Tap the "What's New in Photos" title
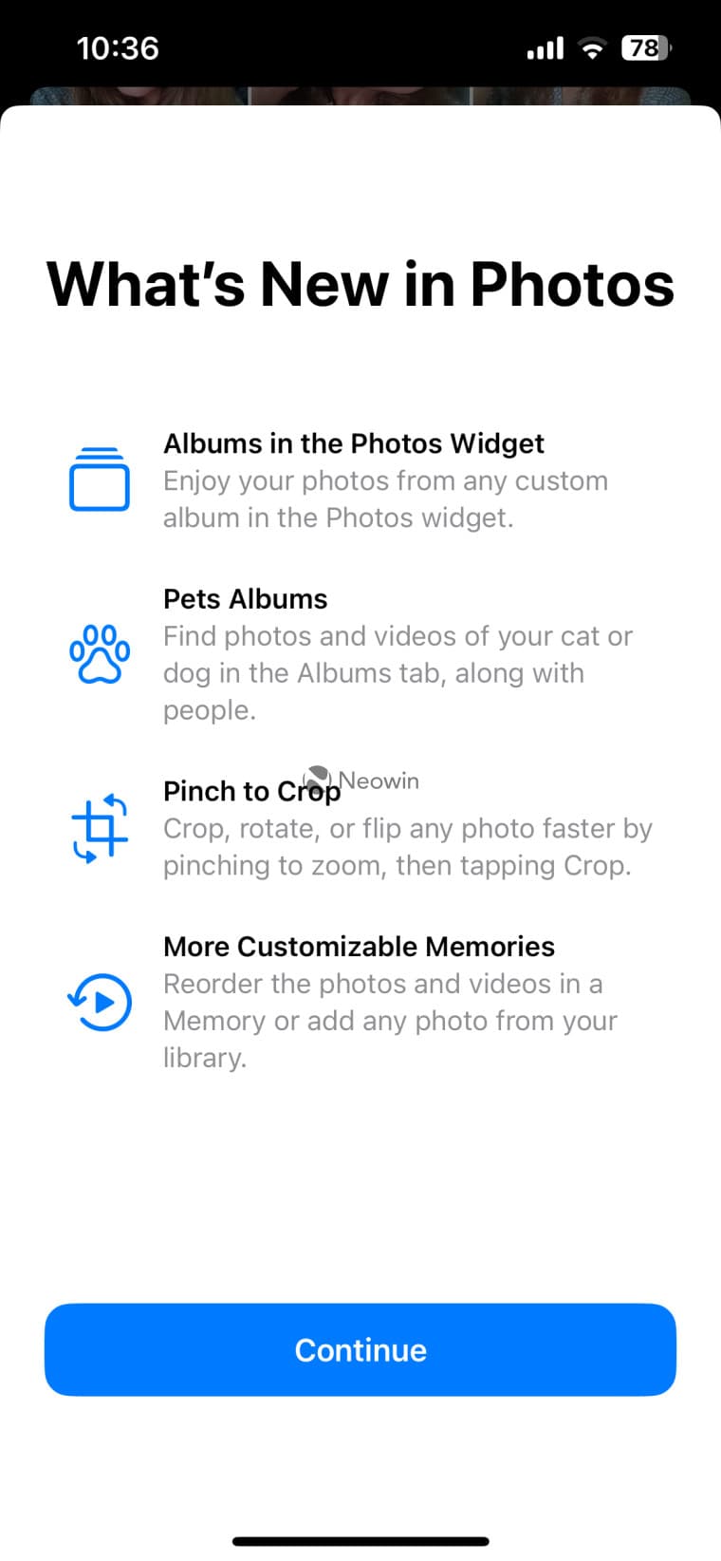Image resolution: width=721 pixels, height=1561 pixels. [360, 284]
